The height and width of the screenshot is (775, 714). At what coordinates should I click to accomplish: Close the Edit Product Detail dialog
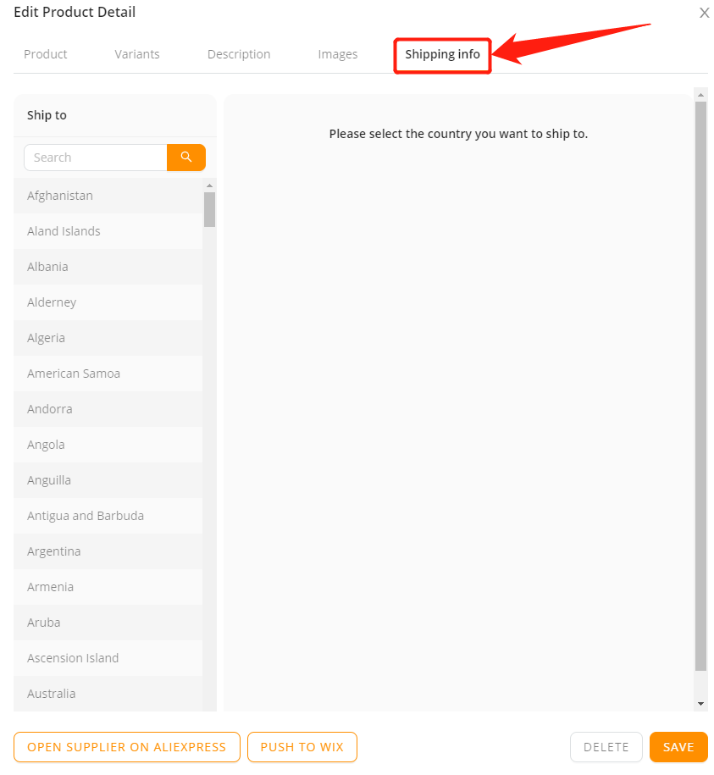click(x=704, y=13)
